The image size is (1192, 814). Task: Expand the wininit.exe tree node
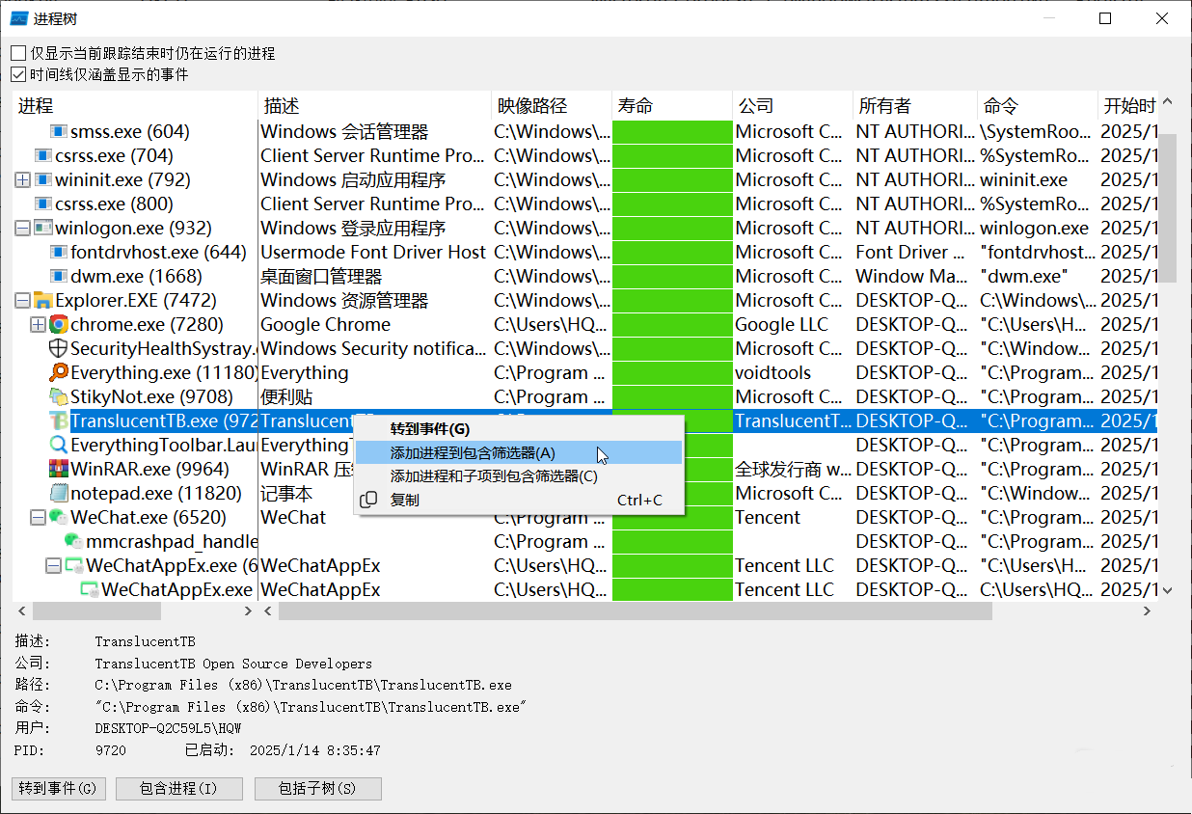[22, 179]
